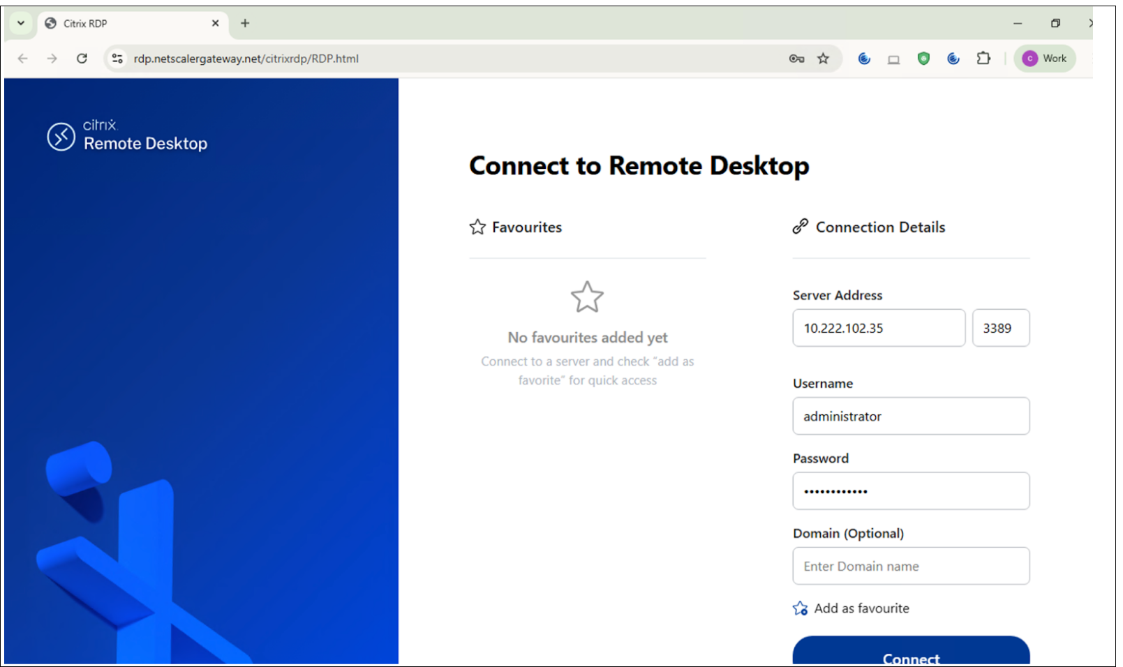This screenshot has height=667, width=1123.
Task: Click the back navigation arrow
Action: click(x=22, y=59)
